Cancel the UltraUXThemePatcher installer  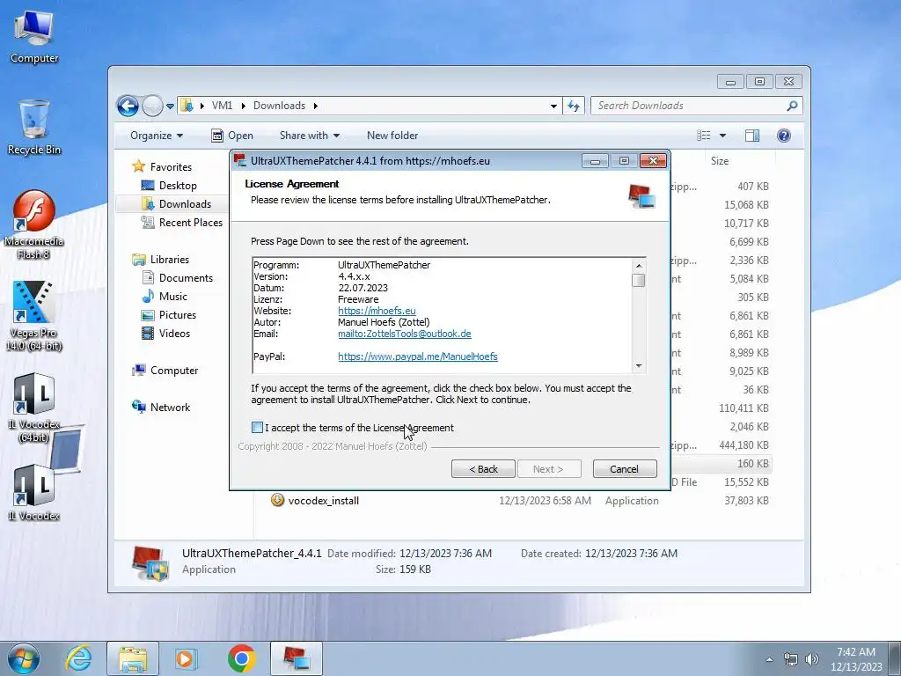(x=624, y=469)
